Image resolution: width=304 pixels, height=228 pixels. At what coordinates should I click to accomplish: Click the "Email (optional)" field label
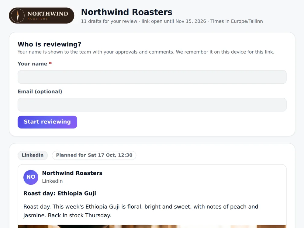(40, 91)
